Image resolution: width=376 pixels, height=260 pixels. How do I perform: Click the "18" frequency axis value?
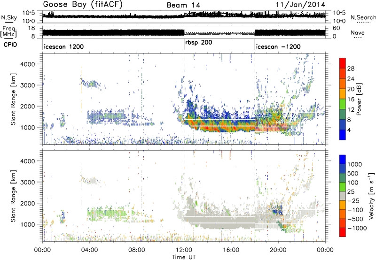[31, 28]
